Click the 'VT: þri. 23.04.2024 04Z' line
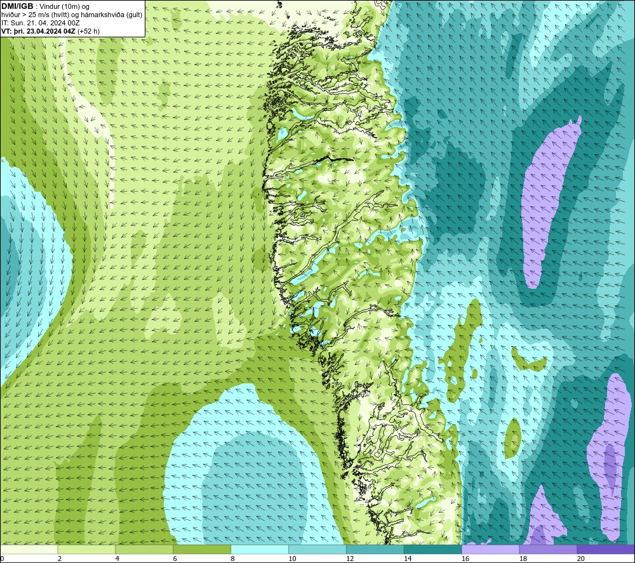The height and width of the screenshot is (563, 635). 50,31
